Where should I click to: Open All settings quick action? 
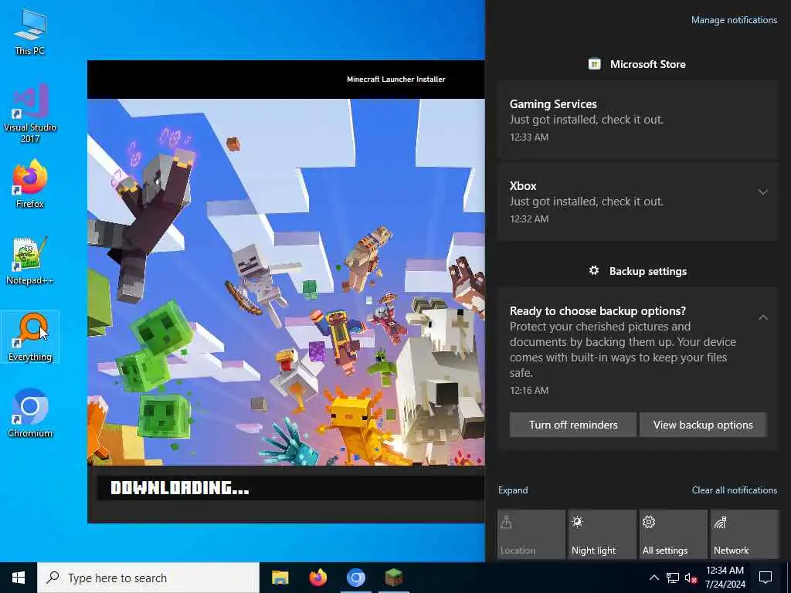pyautogui.click(x=674, y=534)
